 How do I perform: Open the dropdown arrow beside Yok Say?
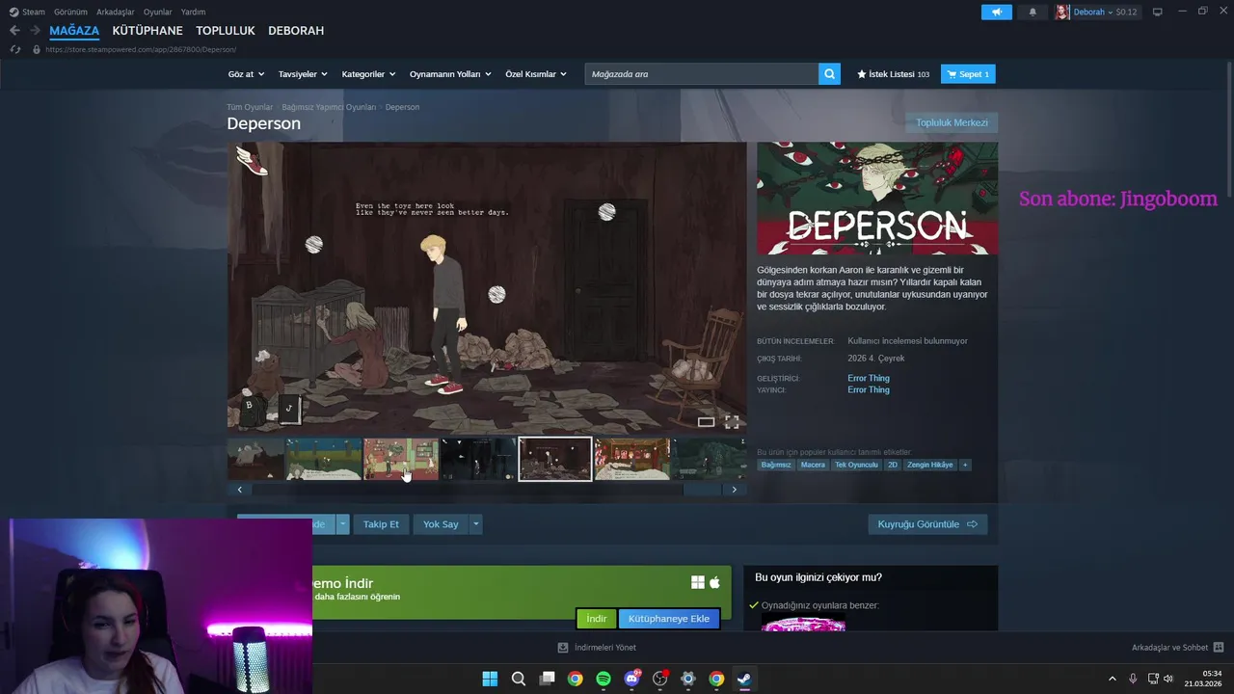(475, 524)
